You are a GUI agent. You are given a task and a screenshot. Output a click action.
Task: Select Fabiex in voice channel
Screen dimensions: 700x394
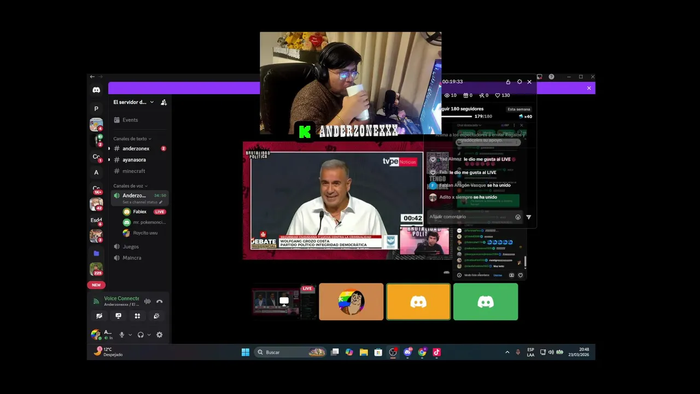pyautogui.click(x=144, y=212)
